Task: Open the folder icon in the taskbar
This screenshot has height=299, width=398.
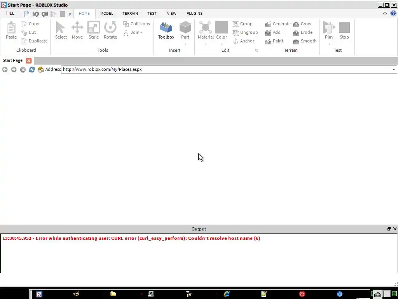Action: coord(113,294)
